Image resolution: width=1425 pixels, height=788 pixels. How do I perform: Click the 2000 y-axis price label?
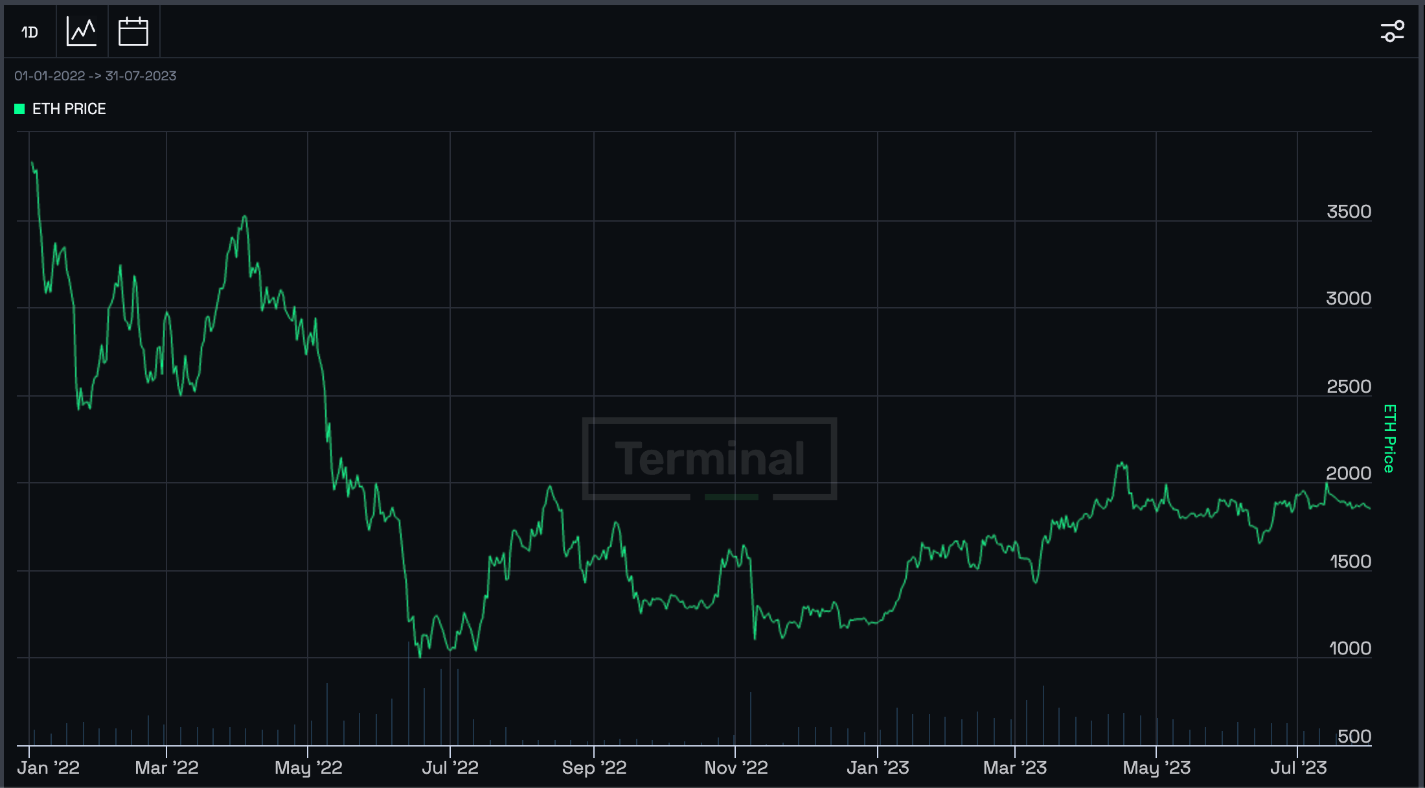[x=1349, y=473]
